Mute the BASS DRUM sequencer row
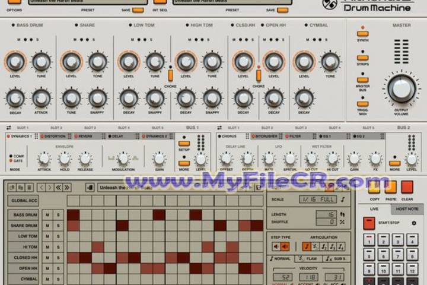 [47, 215]
